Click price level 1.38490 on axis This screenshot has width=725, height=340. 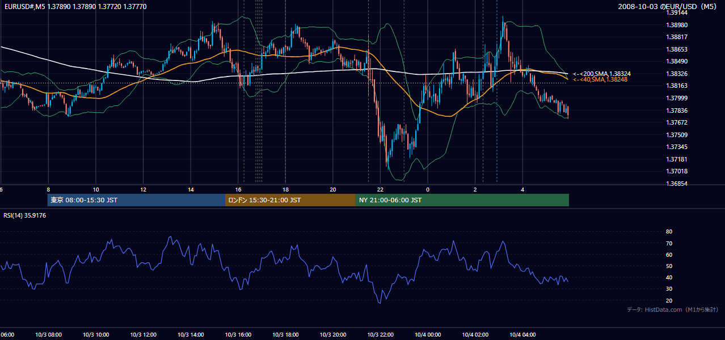[x=677, y=62]
